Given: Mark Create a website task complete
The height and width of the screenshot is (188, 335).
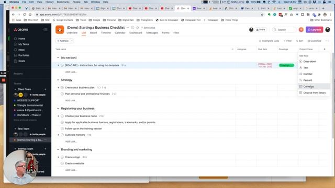Looking at the screenshot, I should tap(62, 163).
